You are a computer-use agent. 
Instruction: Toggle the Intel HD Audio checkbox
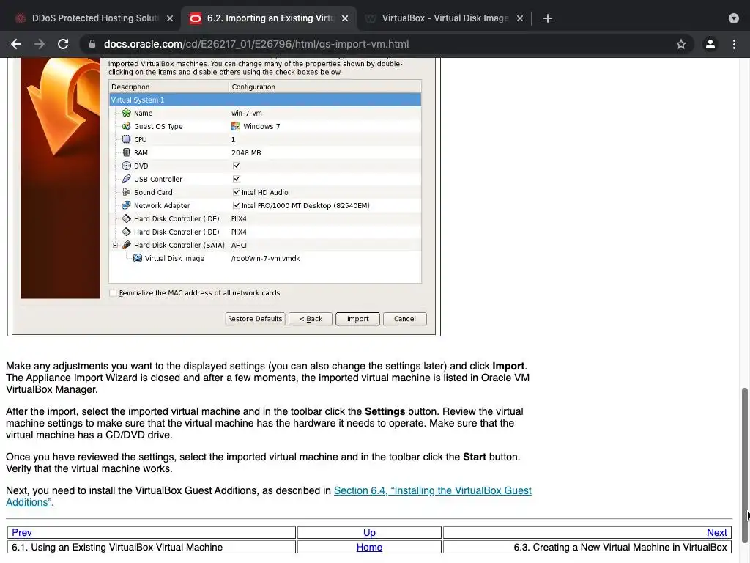237,192
